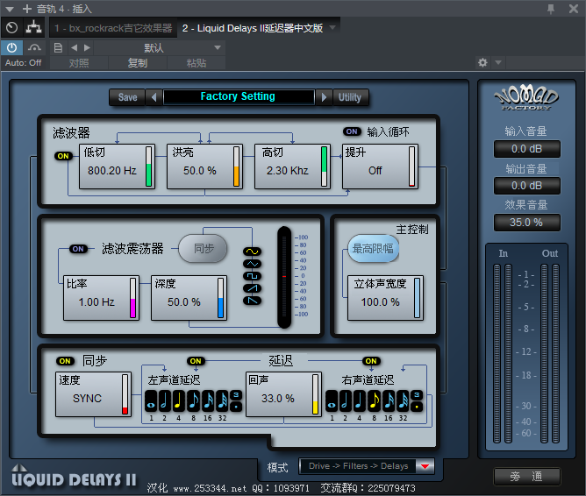The height and width of the screenshot is (496, 586).
Task: Toggle right channel delay ON switch
Action: click(x=371, y=361)
